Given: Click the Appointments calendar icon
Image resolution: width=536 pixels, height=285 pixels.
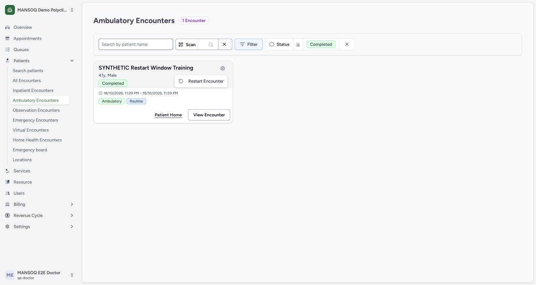Looking at the screenshot, I should (x=7, y=39).
